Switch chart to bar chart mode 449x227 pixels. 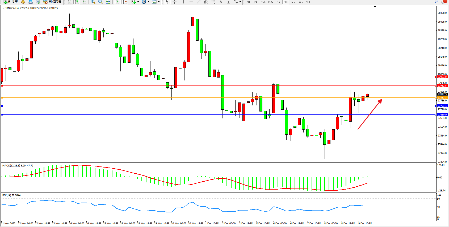coord(69,2)
